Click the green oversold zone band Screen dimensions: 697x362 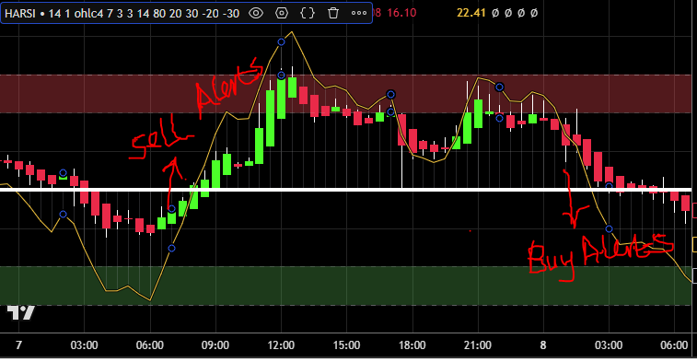pyautogui.click(x=346, y=286)
